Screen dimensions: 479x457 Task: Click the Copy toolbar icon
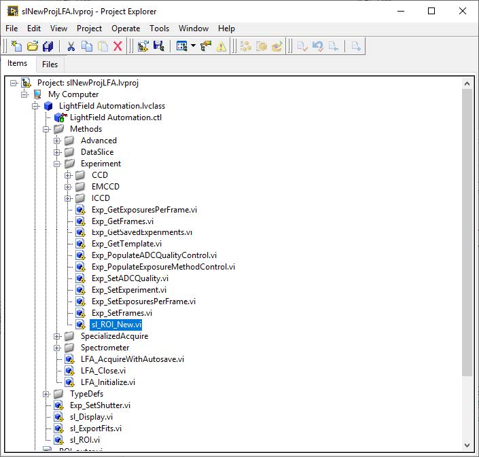click(x=87, y=46)
